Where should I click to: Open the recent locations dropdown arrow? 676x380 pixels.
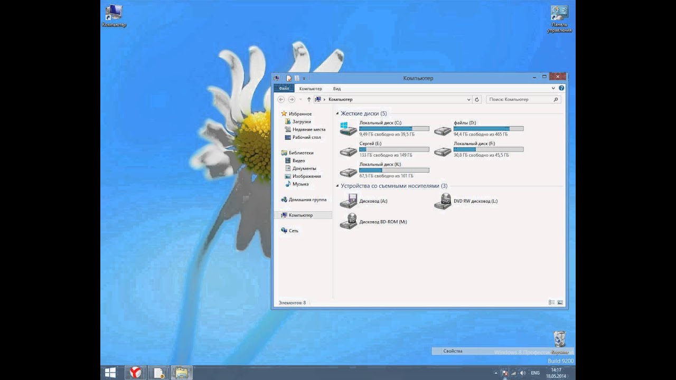(x=301, y=99)
